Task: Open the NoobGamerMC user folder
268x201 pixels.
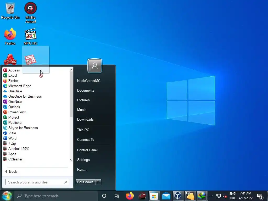Action: pos(89,81)
